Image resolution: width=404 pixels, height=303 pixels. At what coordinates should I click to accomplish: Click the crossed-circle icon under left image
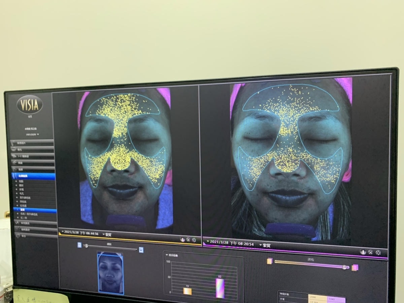click(188, 240)
